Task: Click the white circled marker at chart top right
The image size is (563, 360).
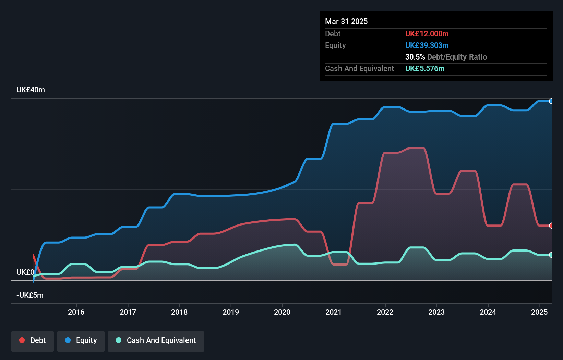Action: (551, 101)
